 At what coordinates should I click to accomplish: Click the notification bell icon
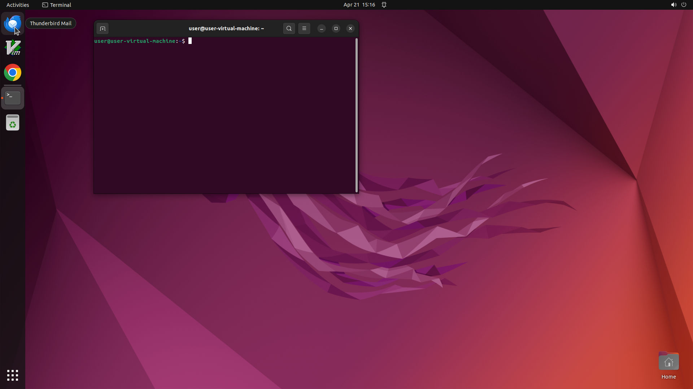coord(384,5)
